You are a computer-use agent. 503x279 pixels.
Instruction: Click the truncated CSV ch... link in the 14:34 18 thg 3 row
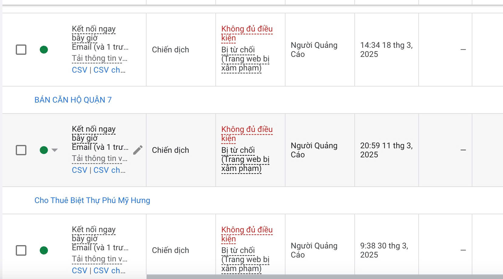point(110,70)
